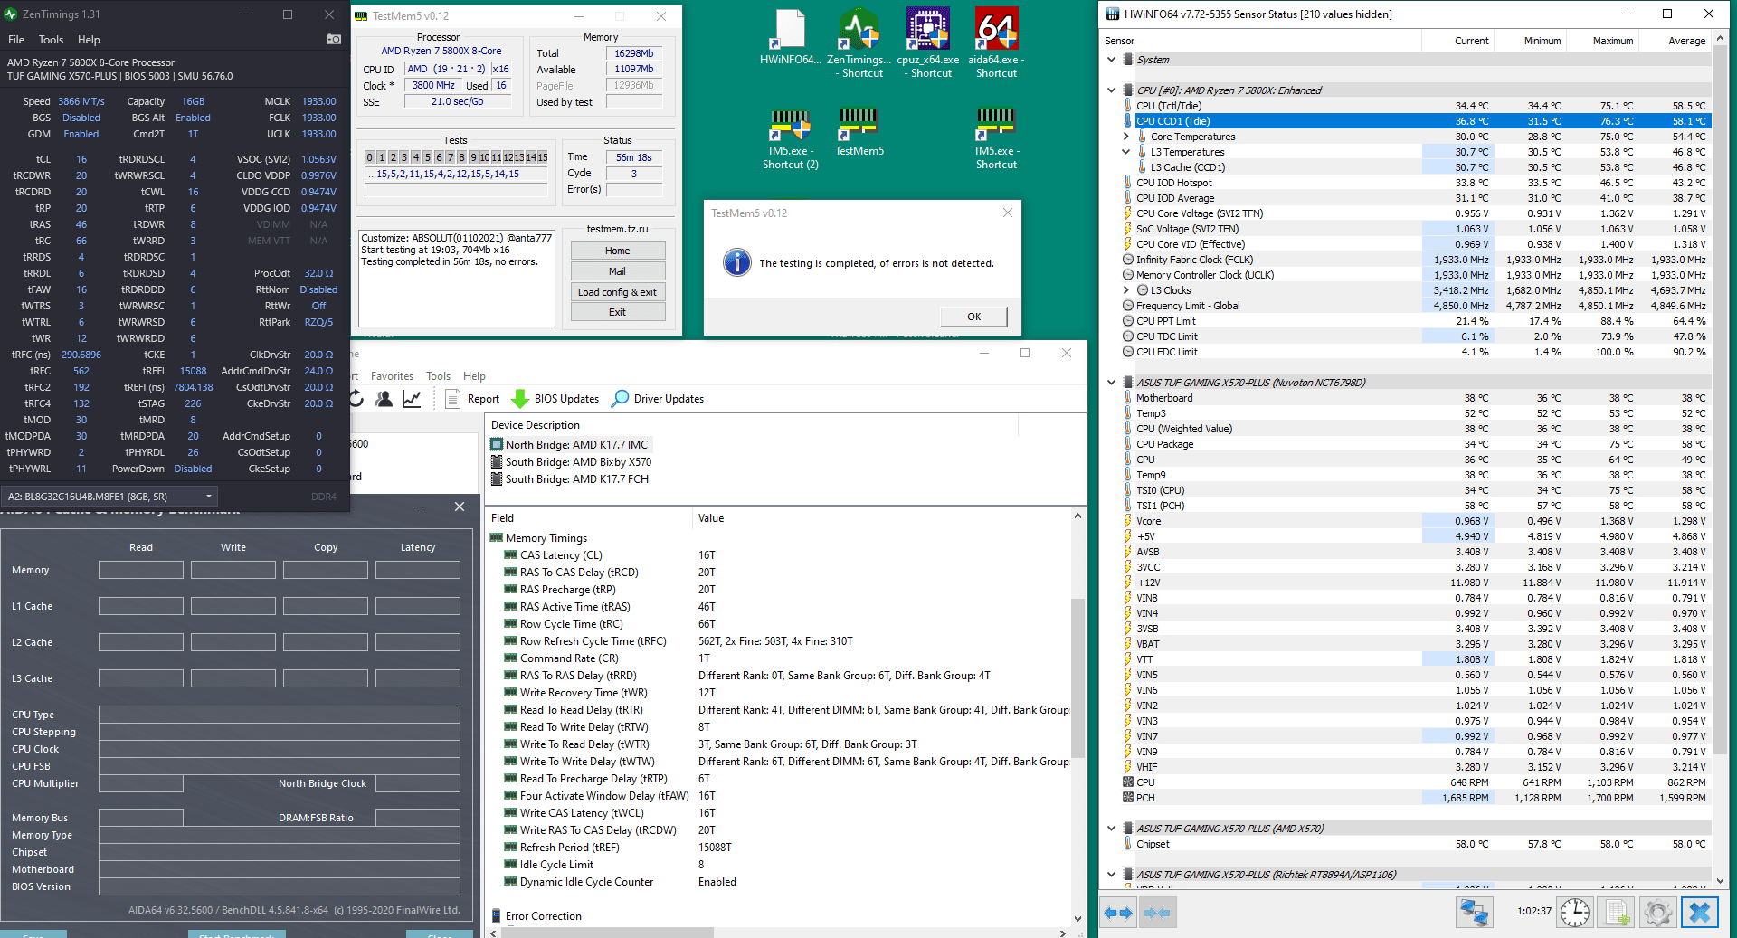Click the ZenTimings camera screenshot icon
This screenshot has width=1737, height=938.
coord(334,39)
